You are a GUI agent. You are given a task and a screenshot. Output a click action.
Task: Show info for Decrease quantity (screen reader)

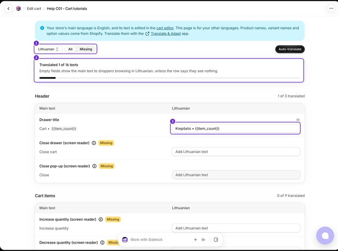point(103,243)
